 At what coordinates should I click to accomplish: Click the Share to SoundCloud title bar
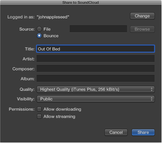coord(80,3)
